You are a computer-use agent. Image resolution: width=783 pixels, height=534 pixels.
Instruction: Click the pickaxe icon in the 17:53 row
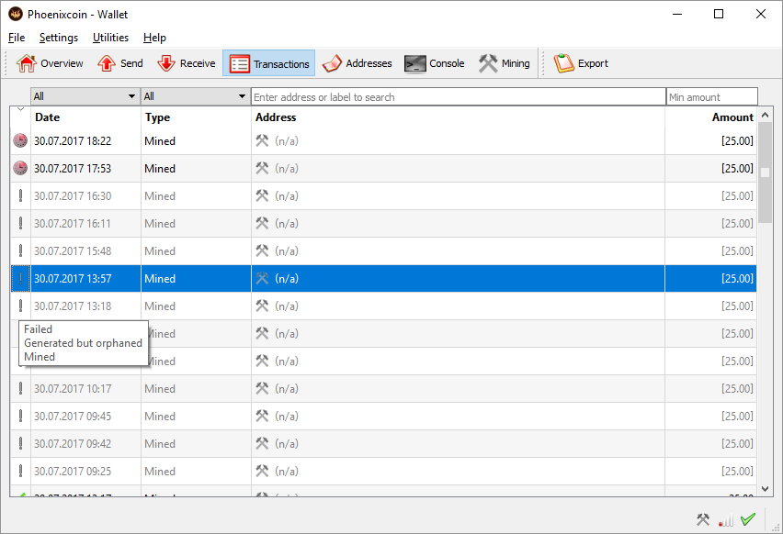tap(262, 168)
